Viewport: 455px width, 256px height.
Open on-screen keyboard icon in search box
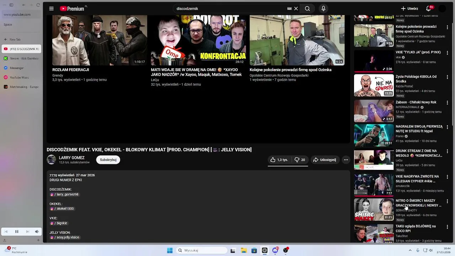coord(289,9)
